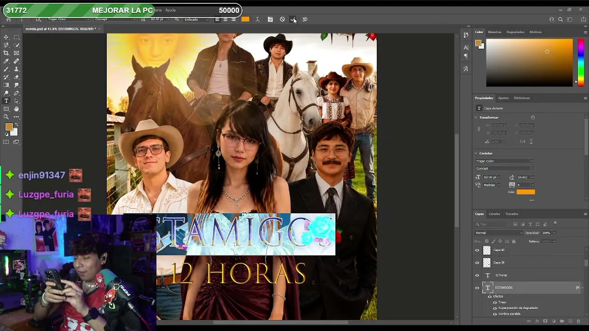
Task: Delete layer with trash icon
Action: 578,321
